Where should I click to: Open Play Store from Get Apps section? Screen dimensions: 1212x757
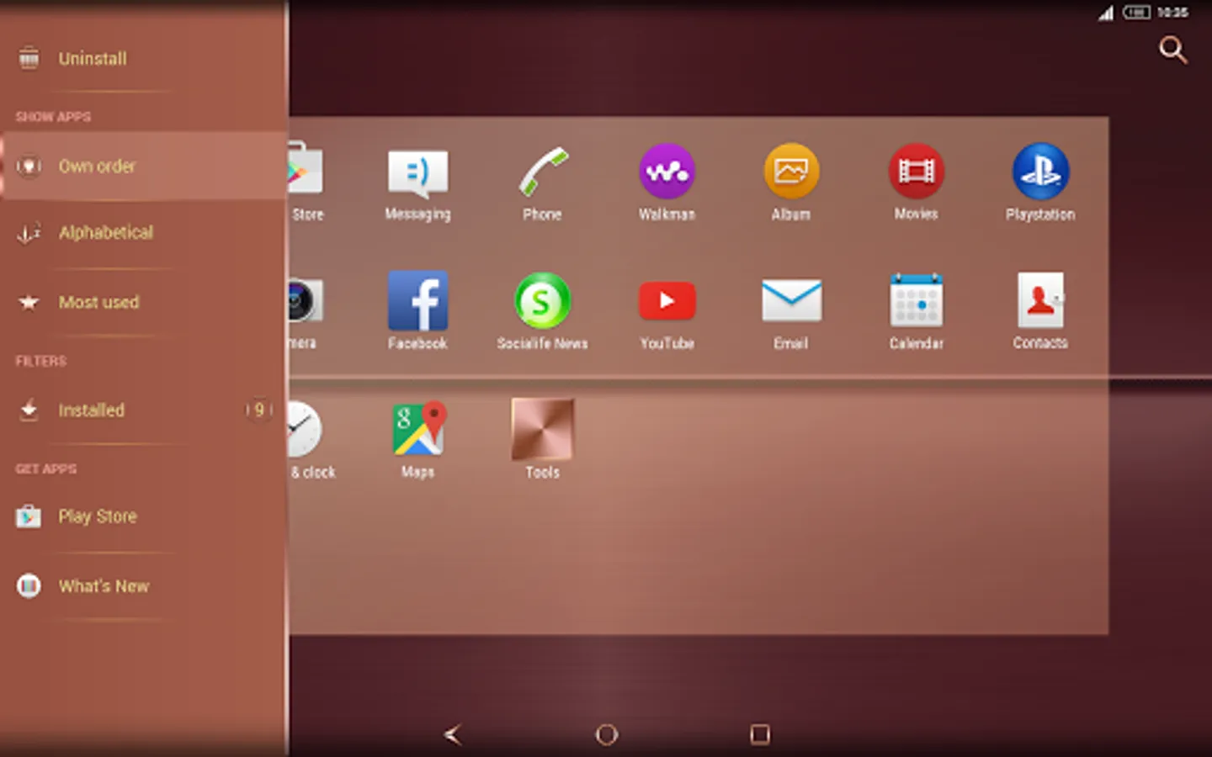click(x=143, y=516)
